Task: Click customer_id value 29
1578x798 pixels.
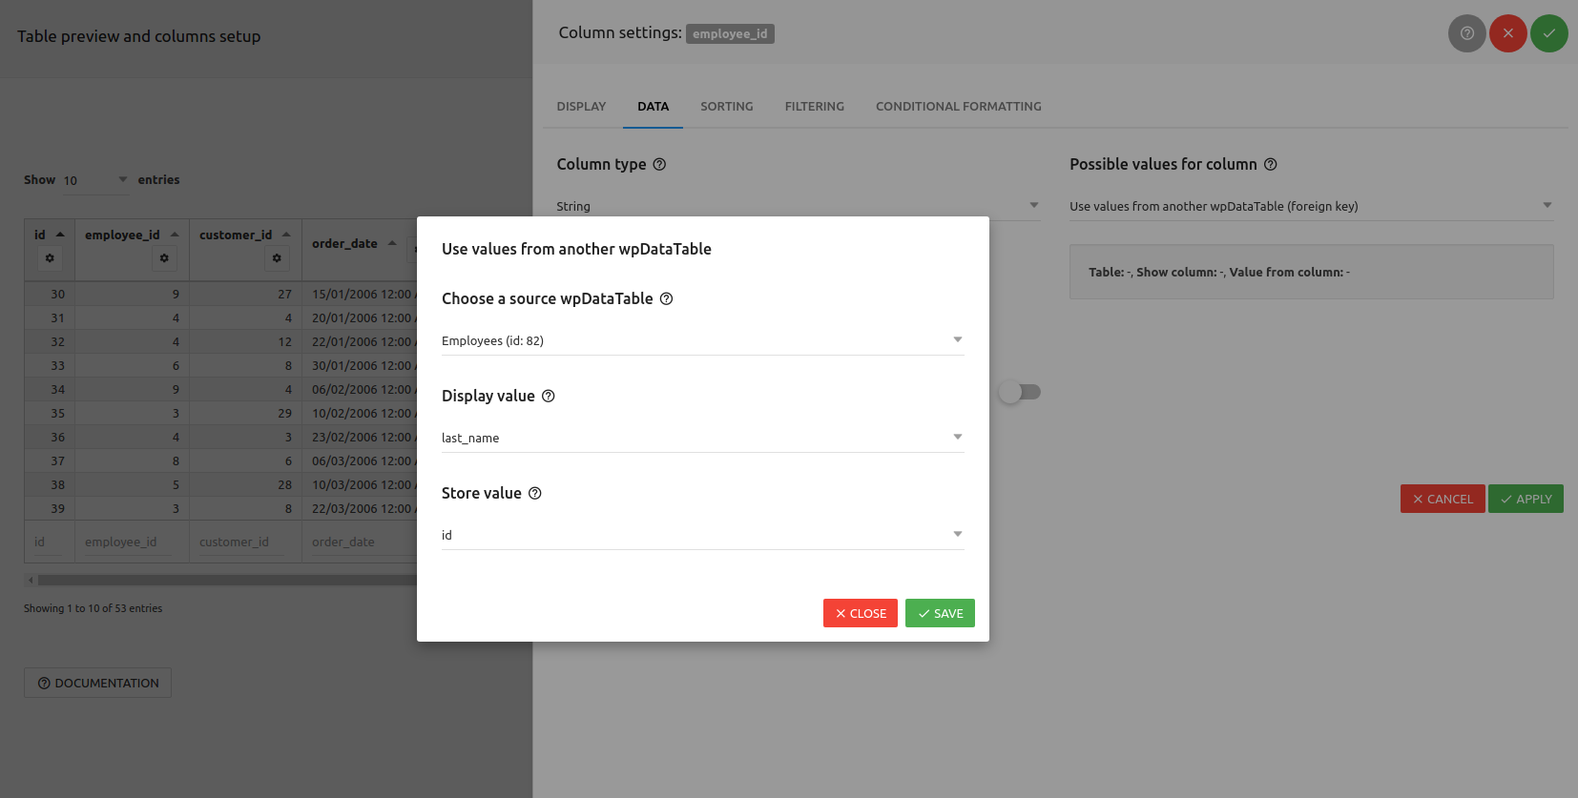Action: pos(245,413)
